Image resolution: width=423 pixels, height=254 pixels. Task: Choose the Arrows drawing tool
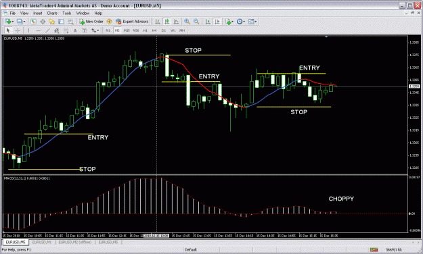tap(93, 30)
